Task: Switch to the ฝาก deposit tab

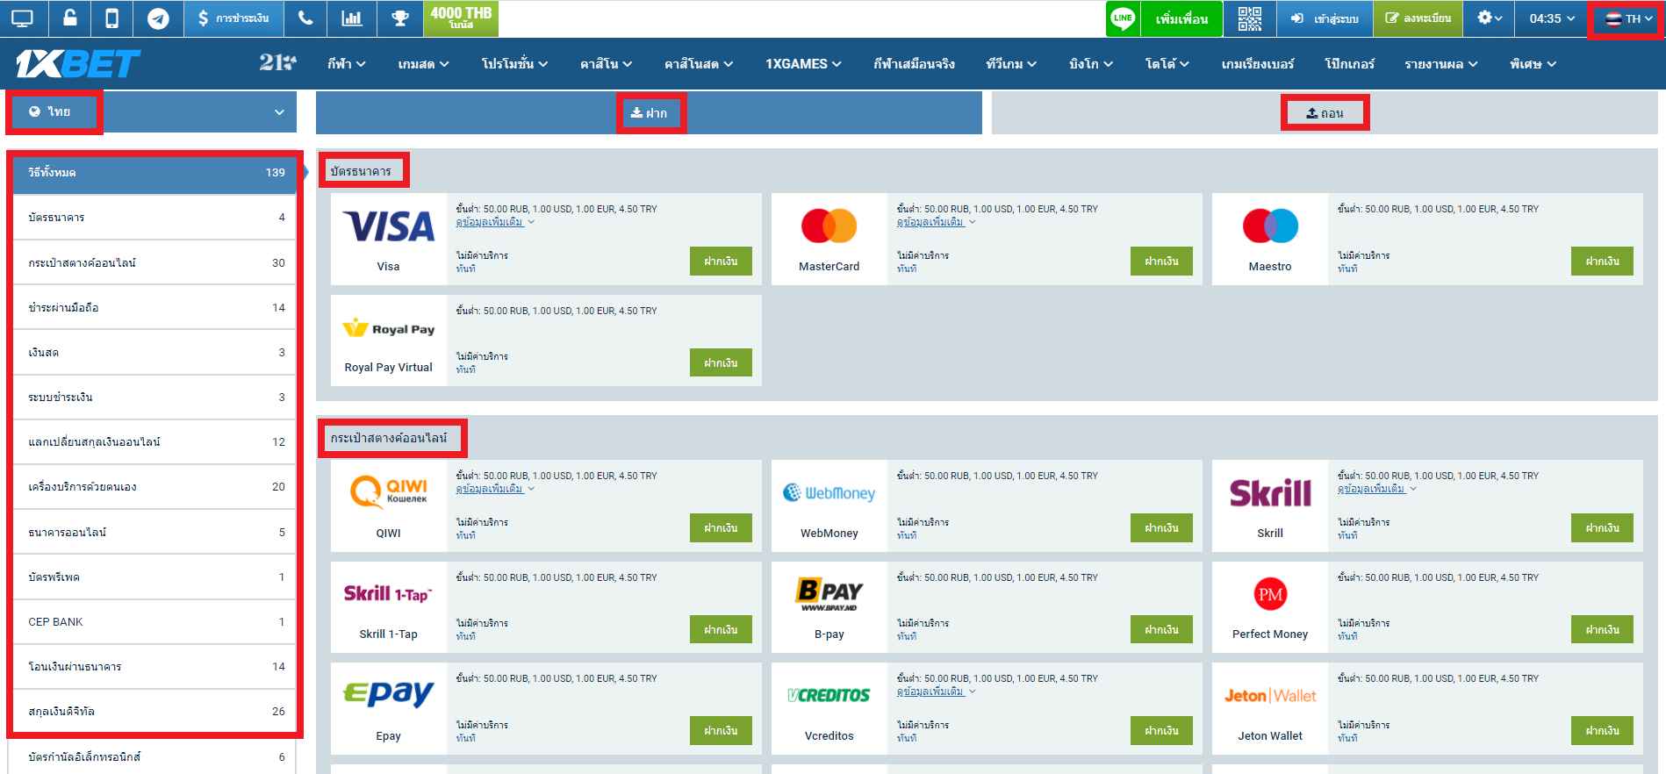Action: pyautogui.click(x=649, y=113)
